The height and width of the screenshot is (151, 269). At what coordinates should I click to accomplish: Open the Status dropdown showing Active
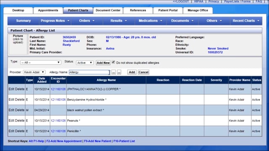tap(84, 62)
